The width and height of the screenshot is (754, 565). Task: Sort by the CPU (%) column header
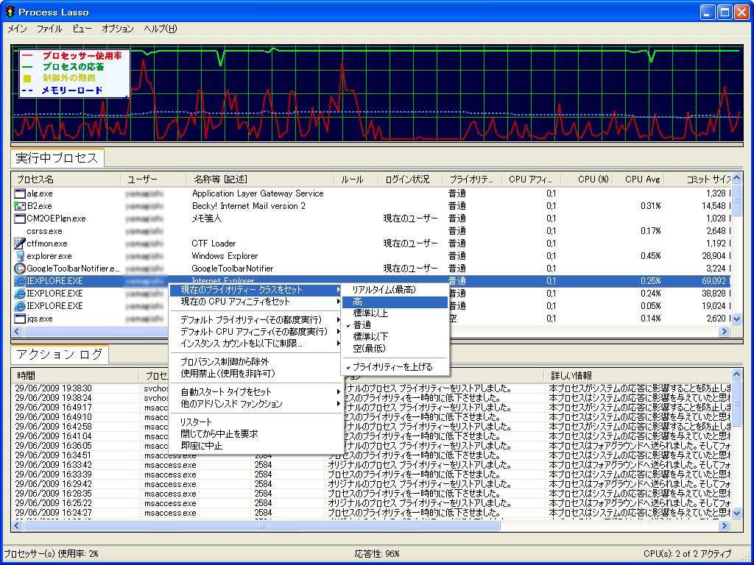click(587, 180)
